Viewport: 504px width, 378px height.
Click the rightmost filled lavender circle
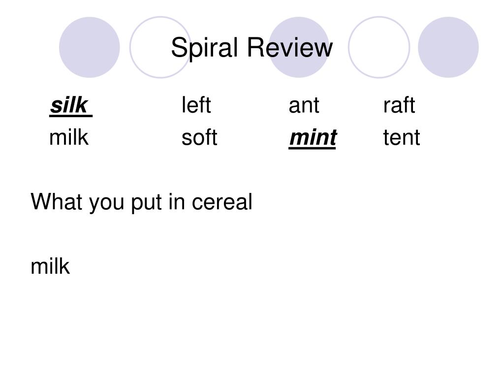[448, 47]
